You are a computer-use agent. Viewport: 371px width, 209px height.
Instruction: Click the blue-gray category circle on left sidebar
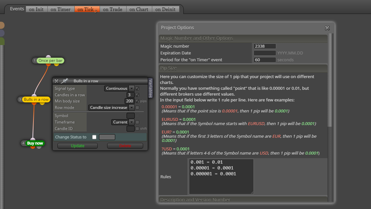click(2, 33)
